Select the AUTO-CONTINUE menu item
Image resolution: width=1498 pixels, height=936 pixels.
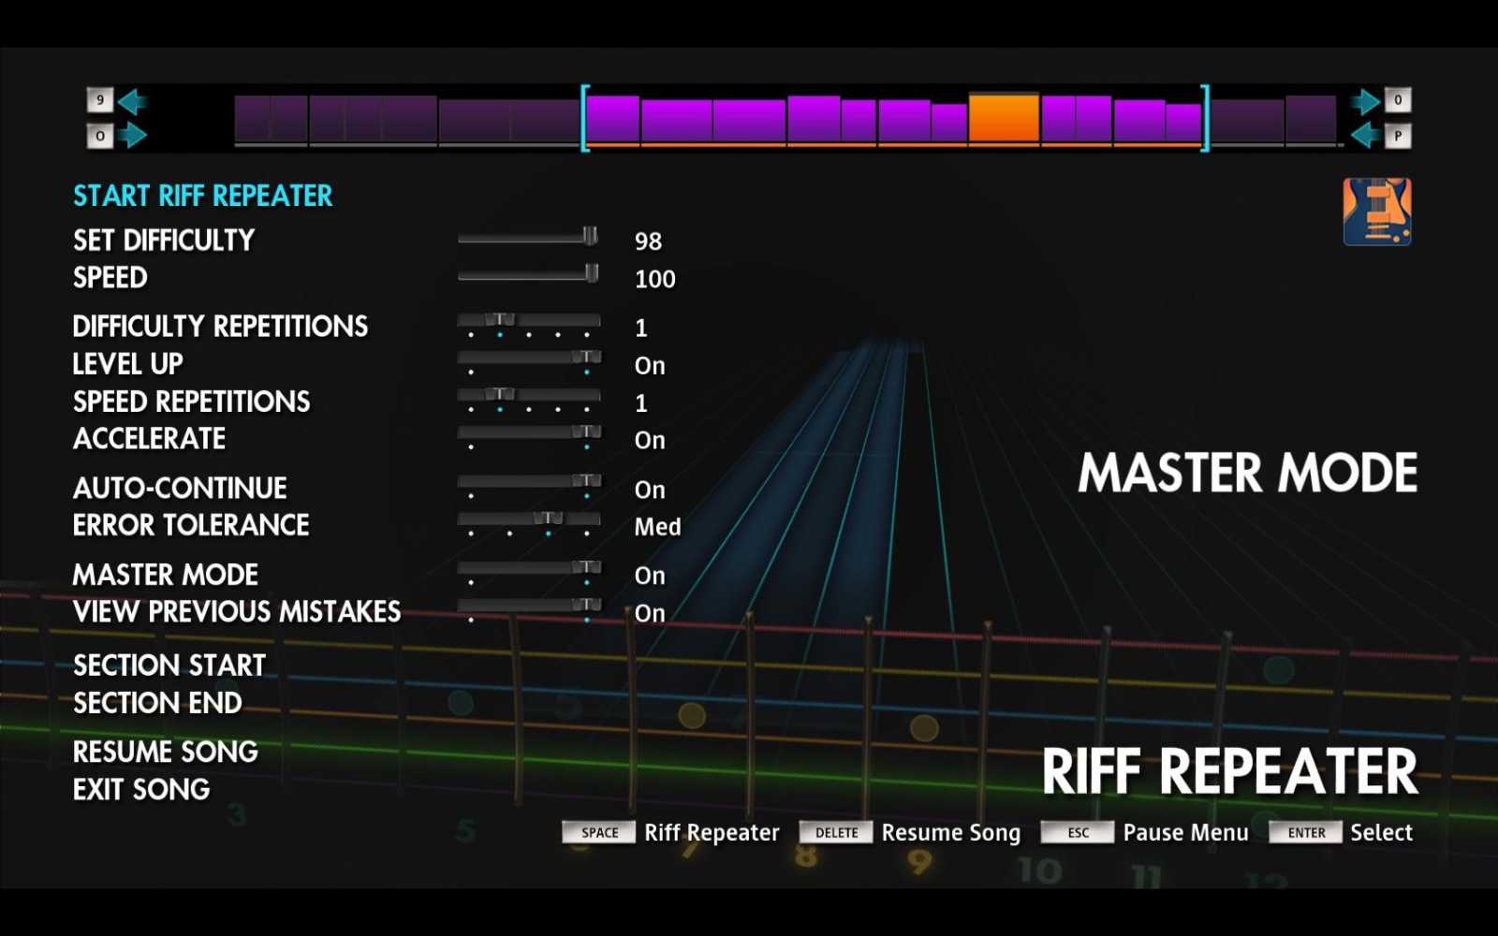click(180, 488)
